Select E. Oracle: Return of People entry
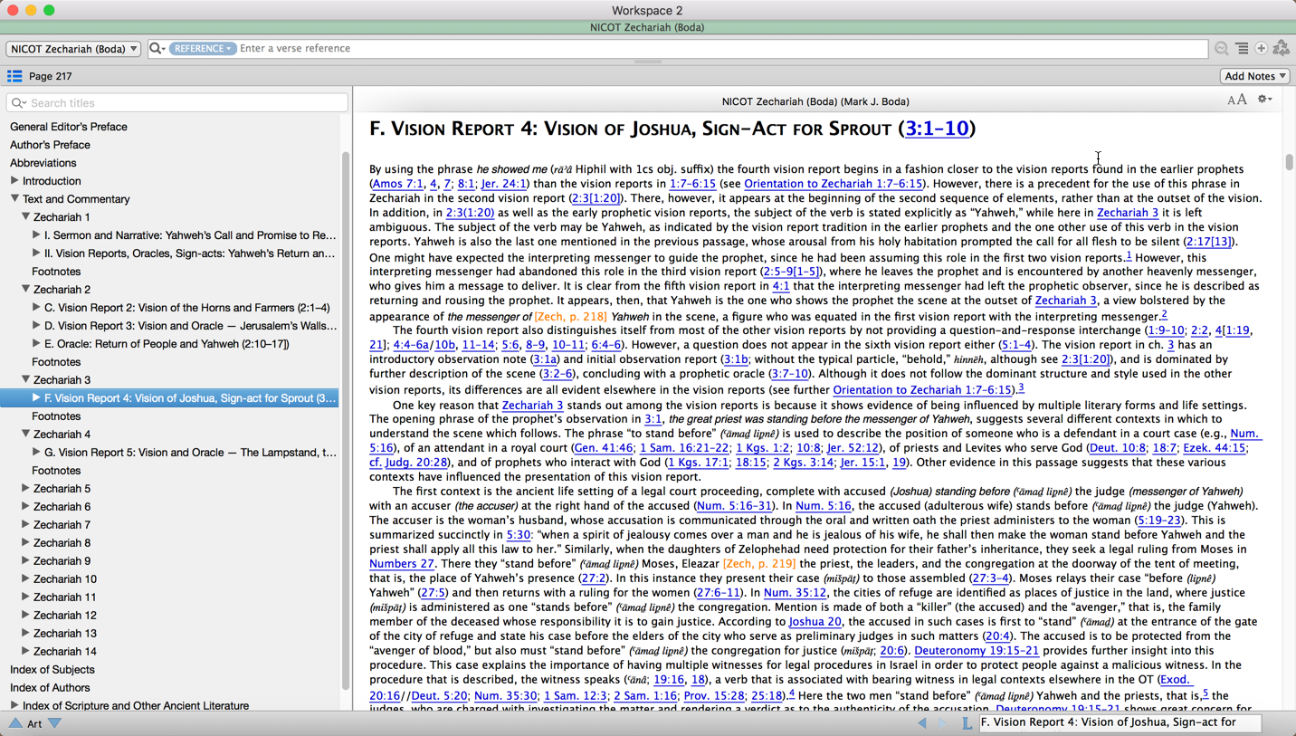This screenshot has width=1296, height=736. click(167, 344)
